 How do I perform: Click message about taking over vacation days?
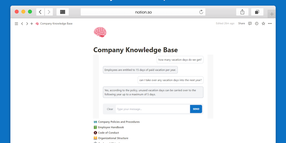point(171,80)
